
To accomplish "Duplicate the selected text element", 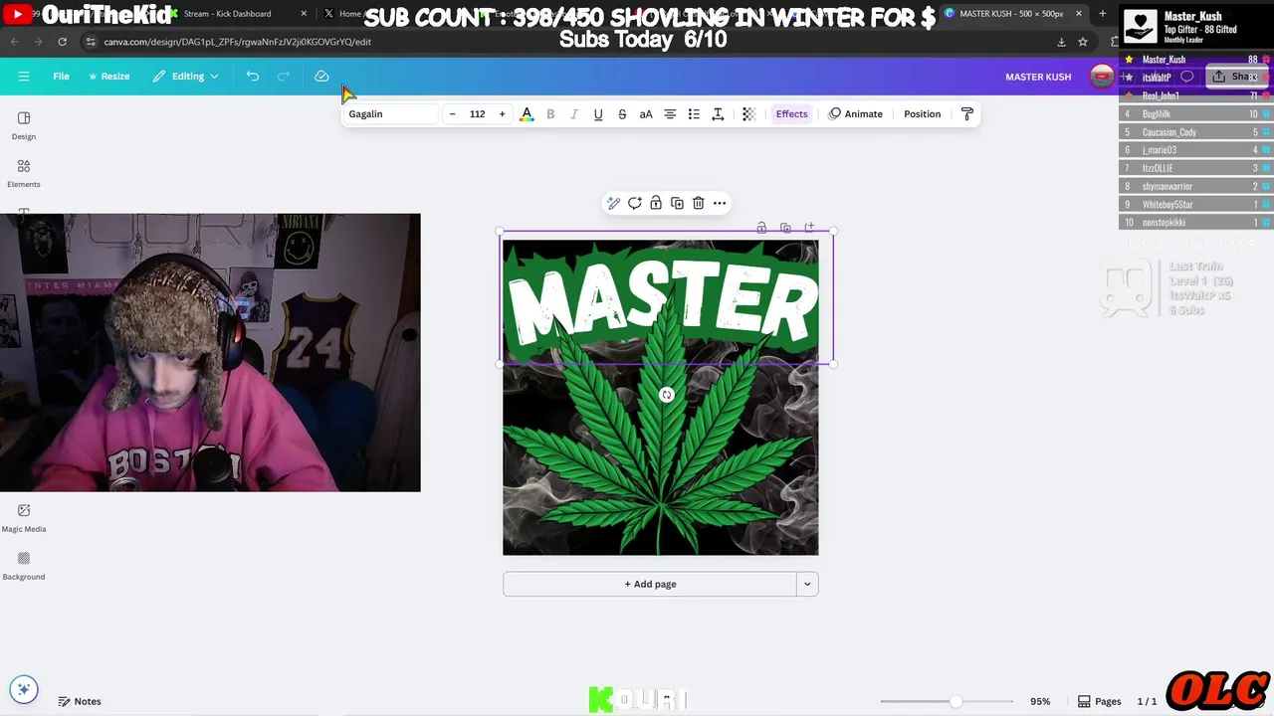I will point(677,203).
